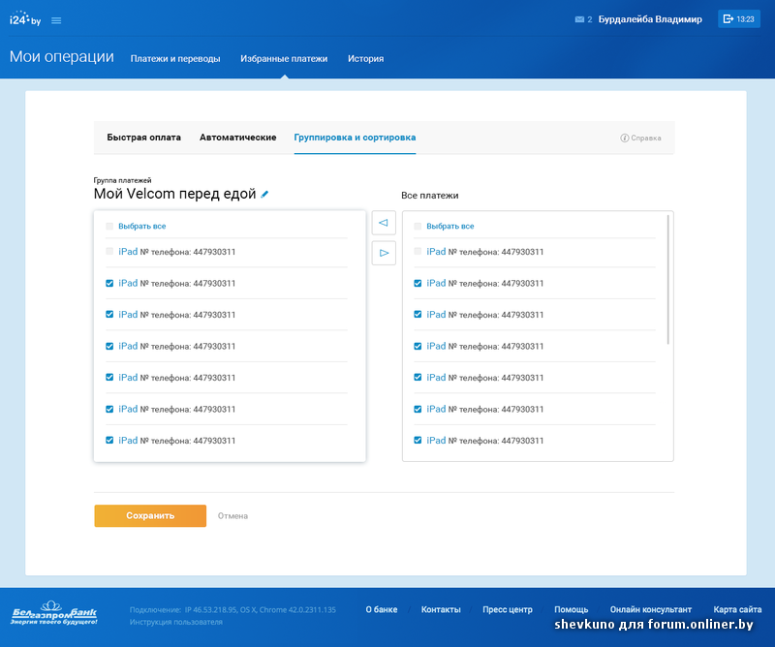Click Отмена to cancel changes
Image resolution: width=775 pixels, height=647 pixels.
(x=232, y=516)
